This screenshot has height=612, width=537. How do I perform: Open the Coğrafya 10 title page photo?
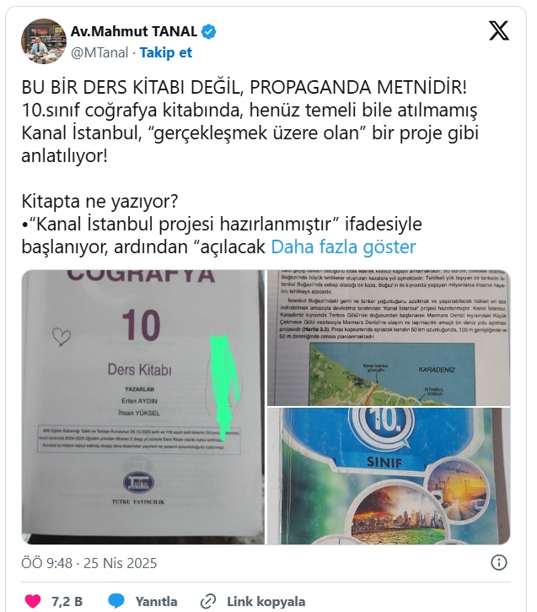143,407
